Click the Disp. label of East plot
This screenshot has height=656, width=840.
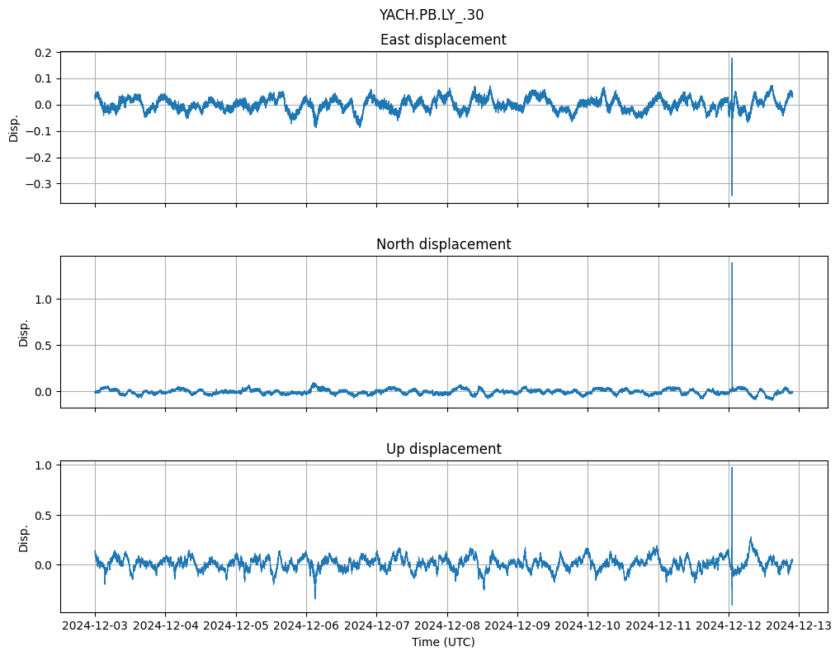14,127
